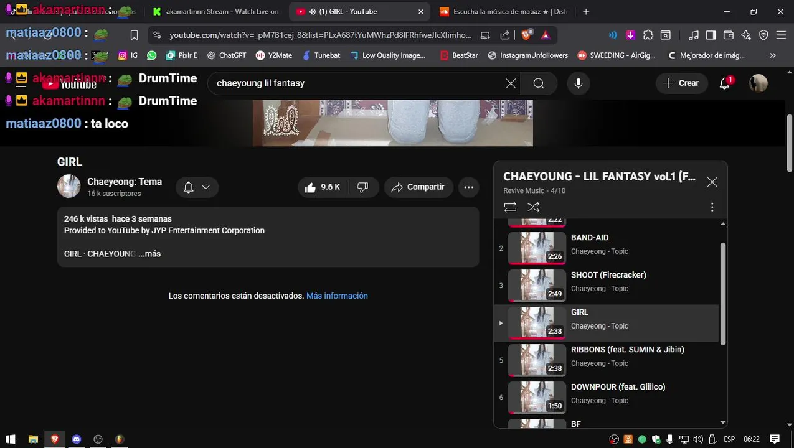
Task: Open the browser extensions puzzle icon
Action: 648,35
